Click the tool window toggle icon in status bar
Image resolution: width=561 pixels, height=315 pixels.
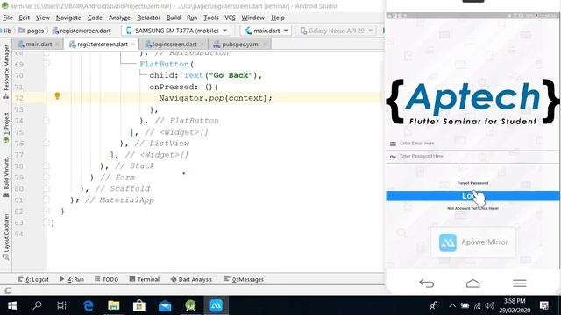(x=8, y=290)
